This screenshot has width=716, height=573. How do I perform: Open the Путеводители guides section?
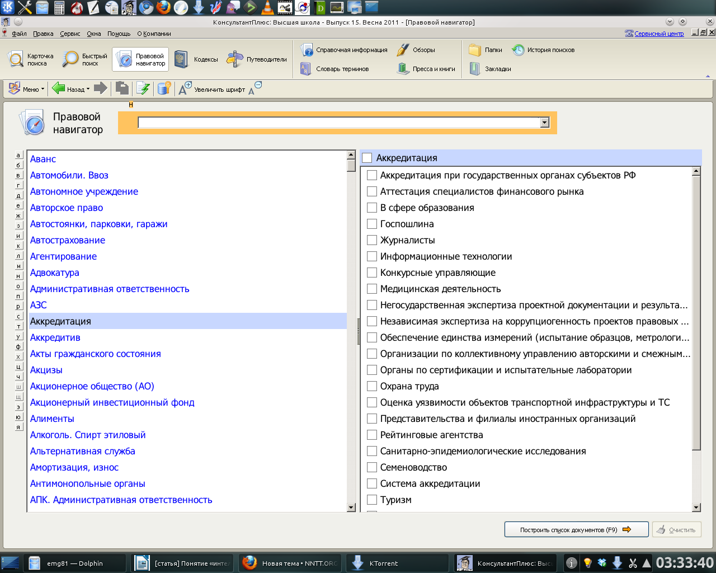257,59
